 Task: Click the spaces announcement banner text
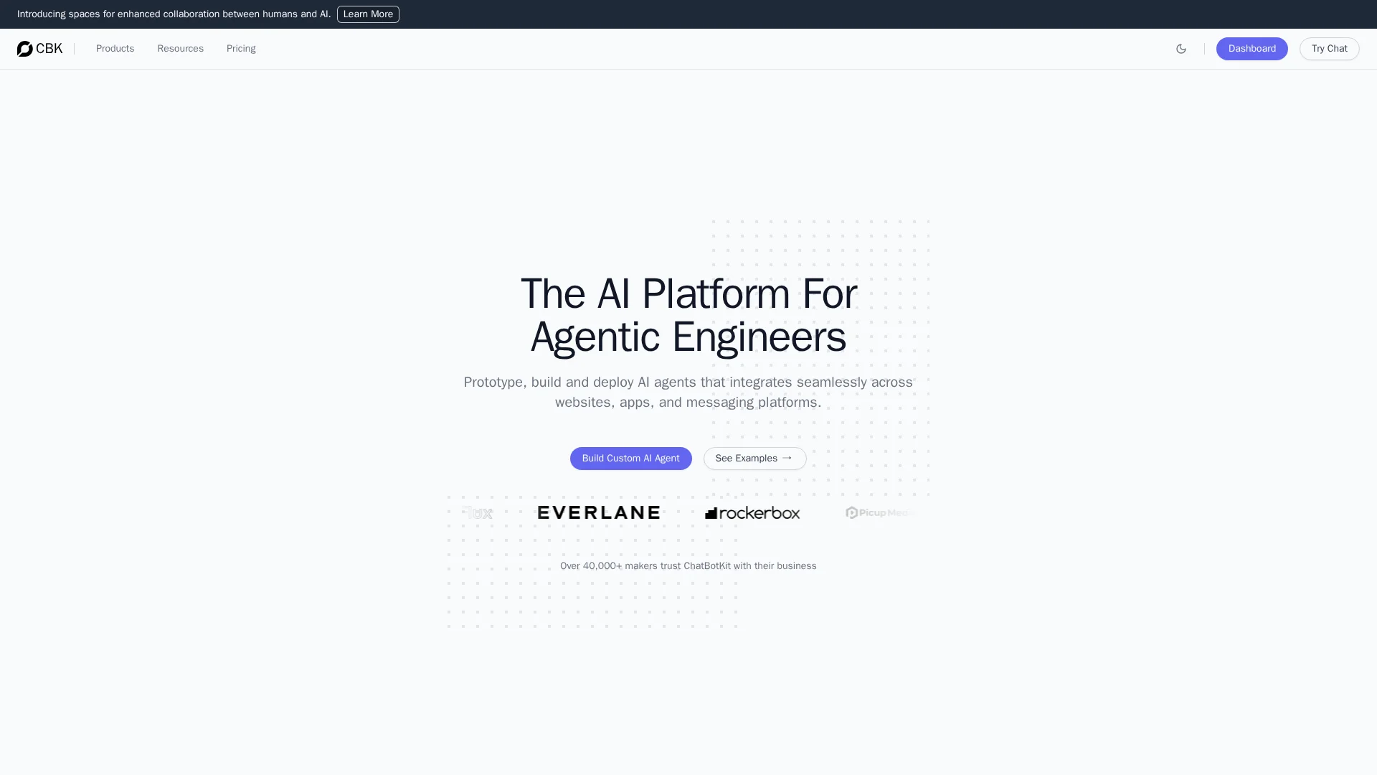(x=174, y=14)
